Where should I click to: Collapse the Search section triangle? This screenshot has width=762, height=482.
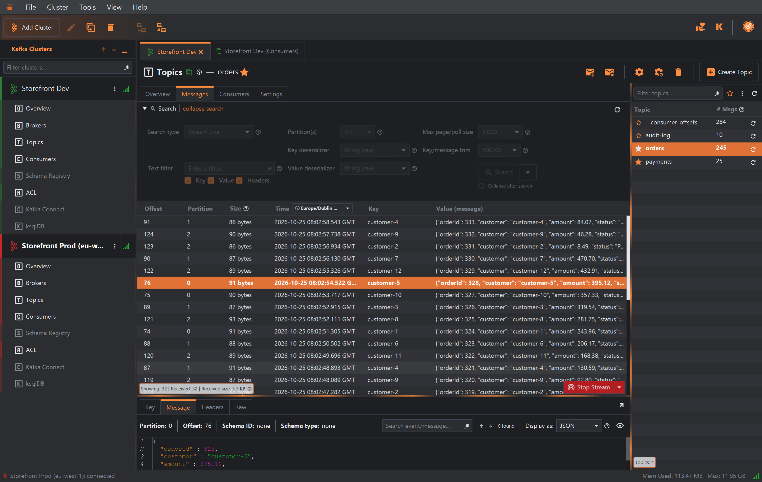tap(145, 108)
